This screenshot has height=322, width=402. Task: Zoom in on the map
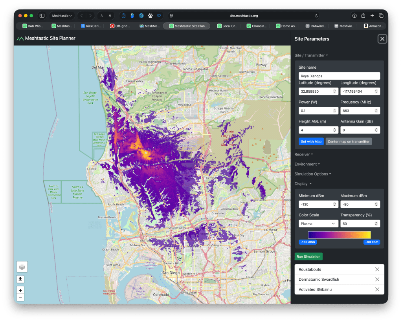[20, 290]
